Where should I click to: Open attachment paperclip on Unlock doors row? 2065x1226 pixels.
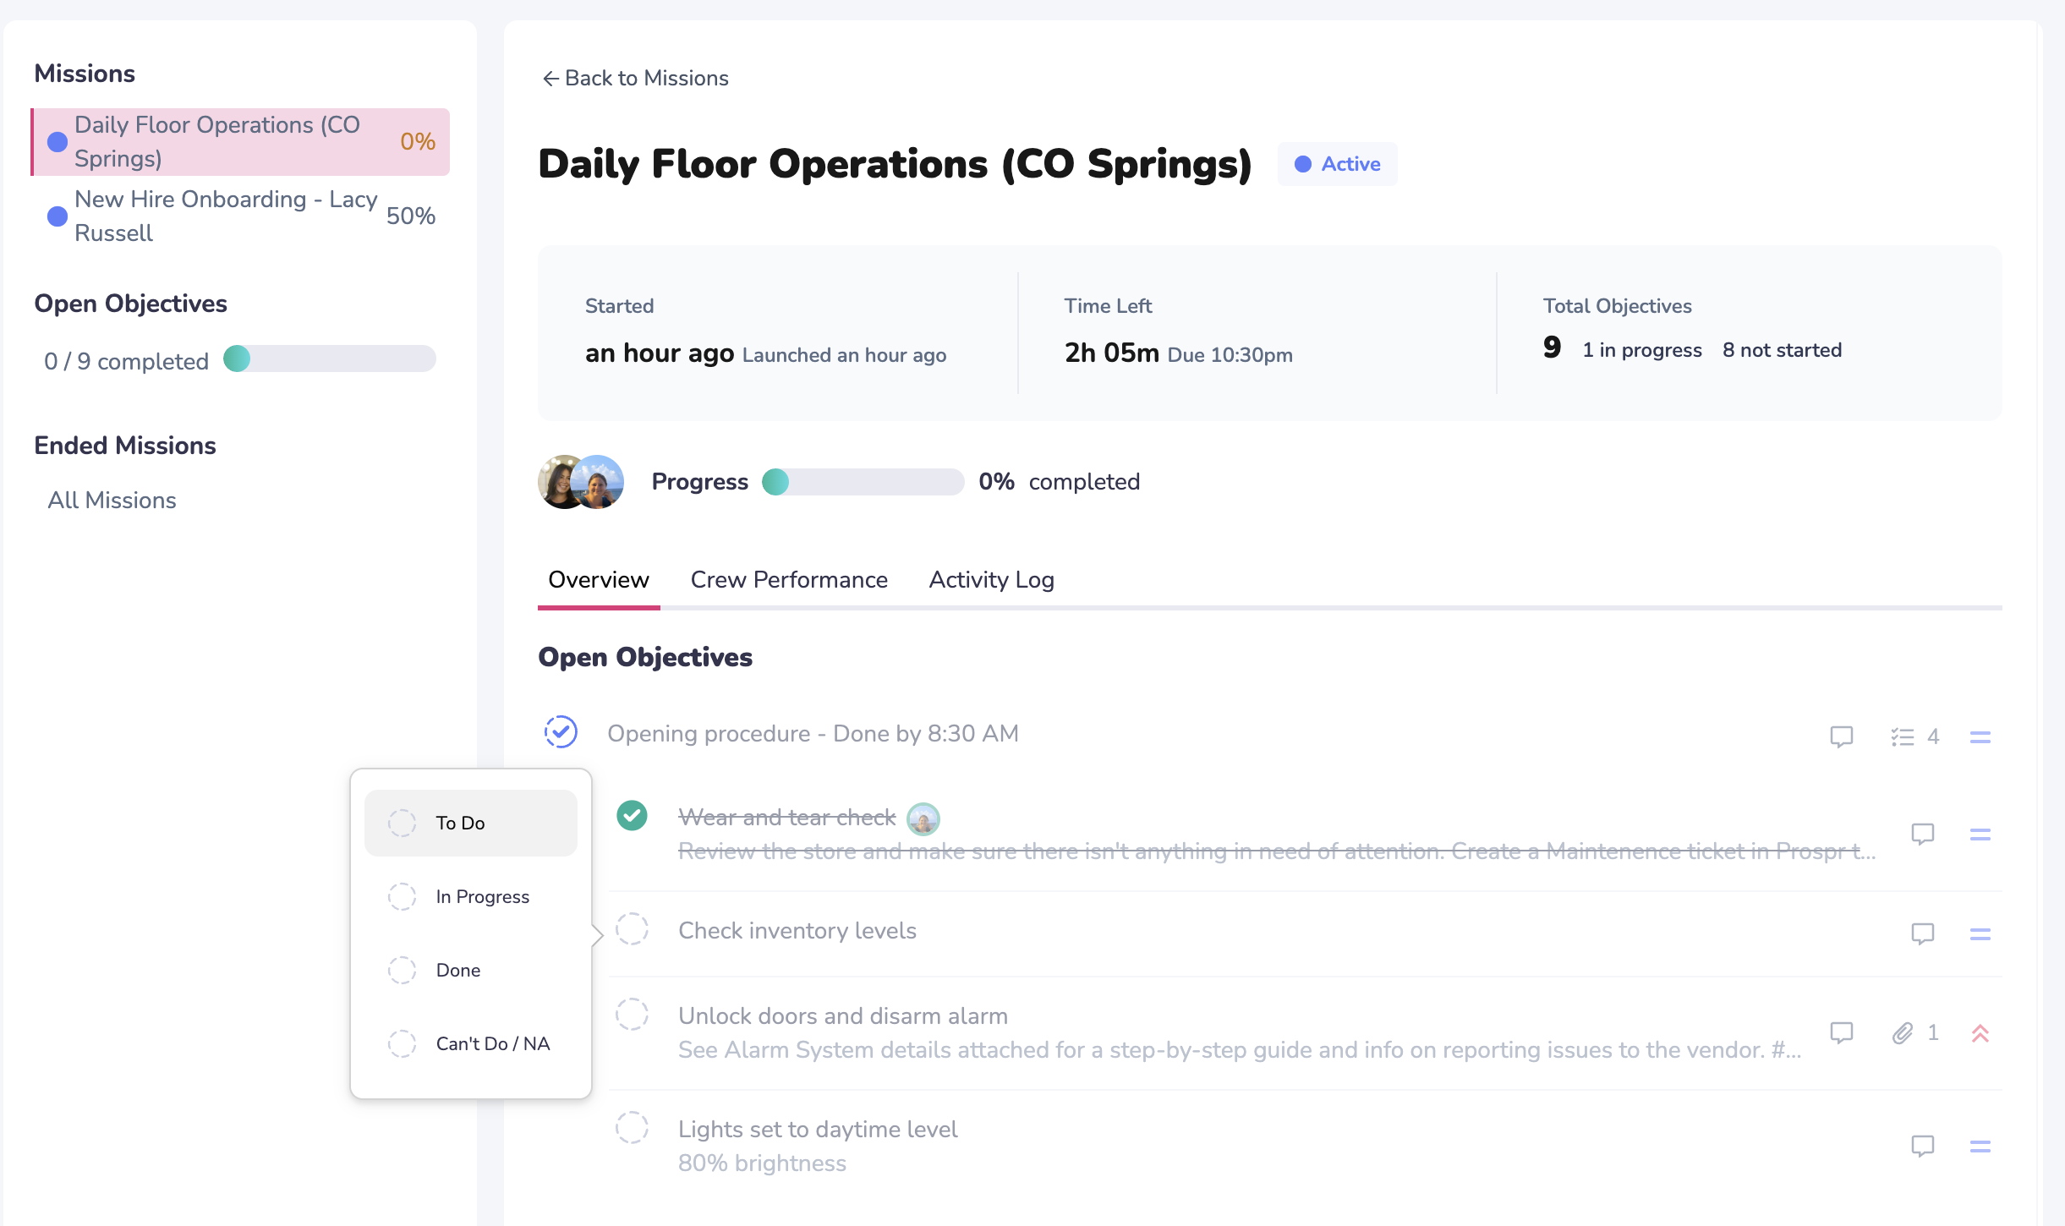pos(1903,1032)
